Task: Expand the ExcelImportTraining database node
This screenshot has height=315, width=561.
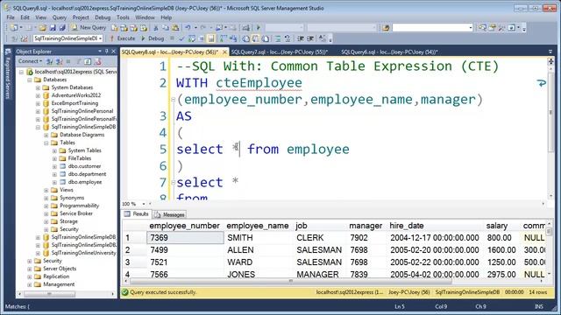Action: pos(38,103)
